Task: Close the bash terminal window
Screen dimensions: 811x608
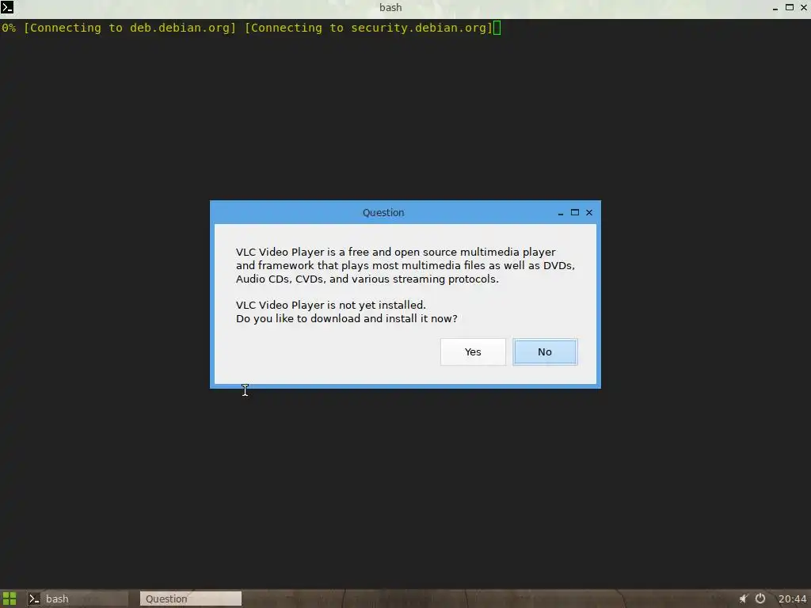Action: click(x=804, y=7)
